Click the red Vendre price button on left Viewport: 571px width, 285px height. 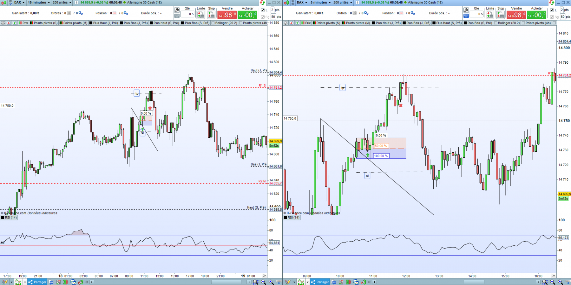(227, 15)
